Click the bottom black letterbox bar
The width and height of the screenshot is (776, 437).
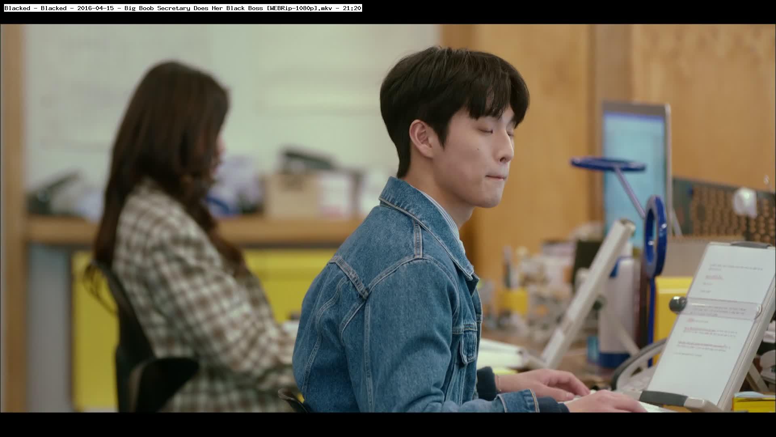pyautogui.click(x=388, y=425)
